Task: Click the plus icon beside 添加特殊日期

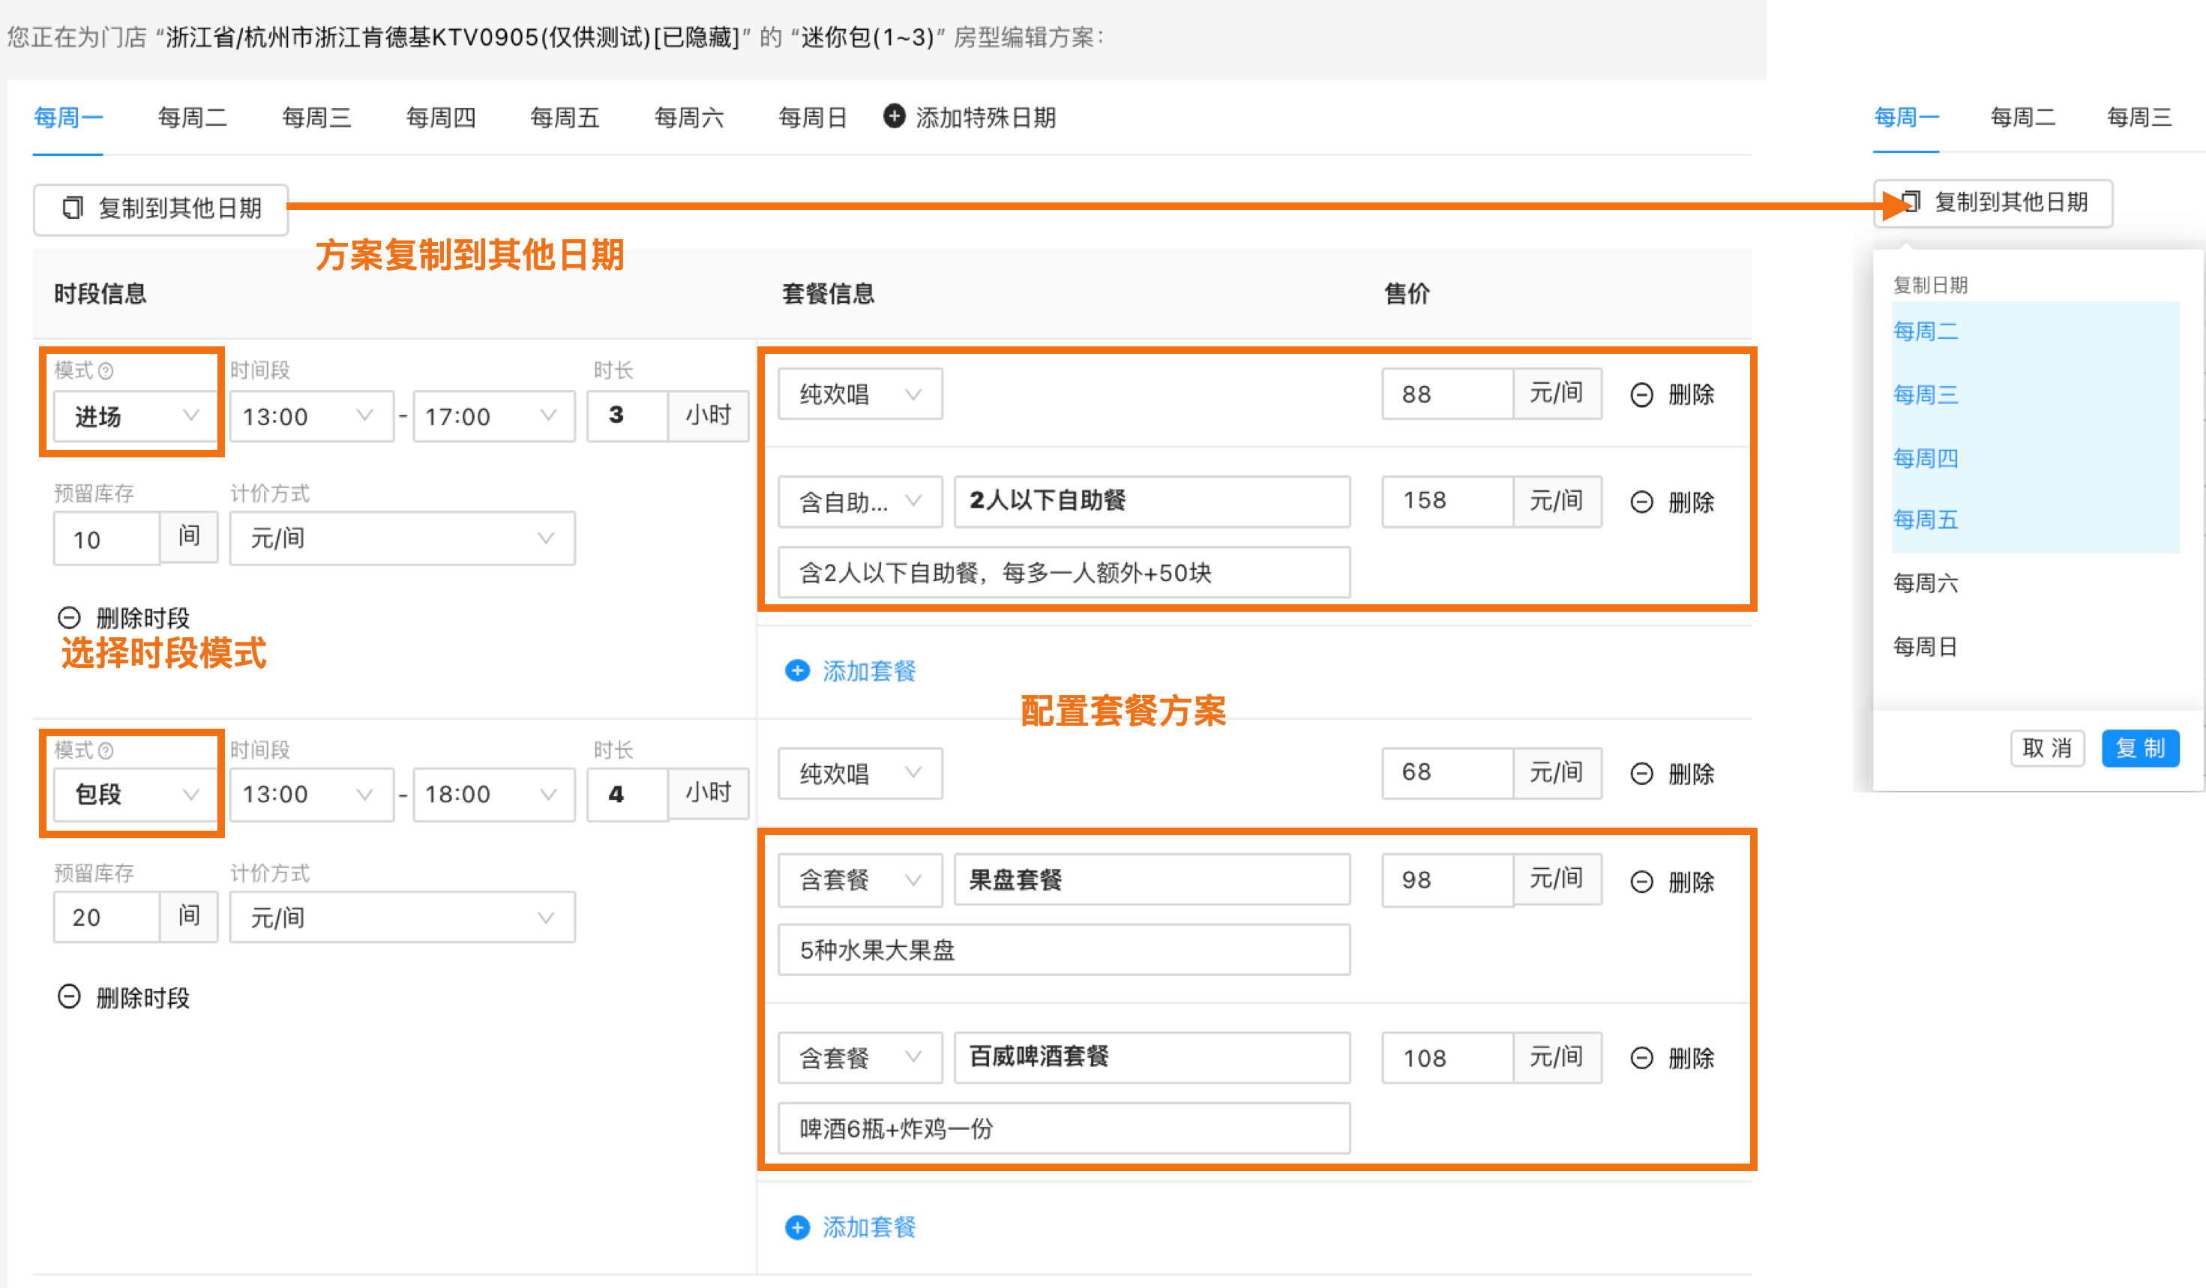Action: (x=894, y=115)
